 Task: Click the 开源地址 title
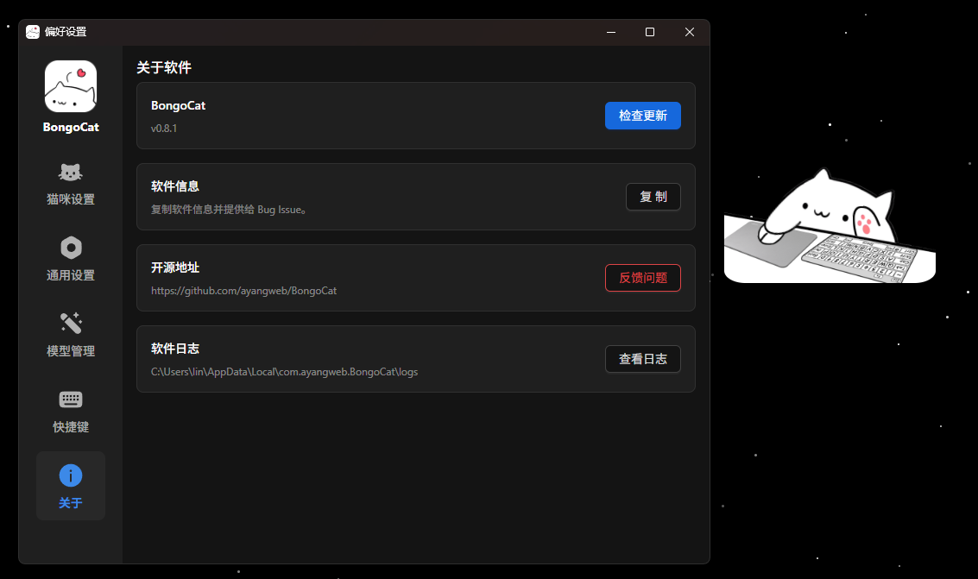point(175,267)
